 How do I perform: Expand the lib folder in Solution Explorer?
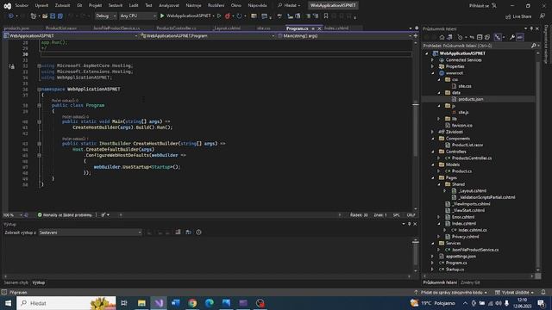click(x=439, y=119)
